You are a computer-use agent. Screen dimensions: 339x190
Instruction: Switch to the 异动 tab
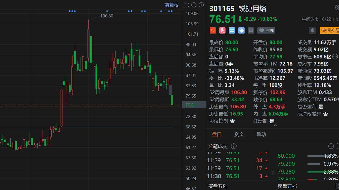pyautogui.click(x=261, y=134)
